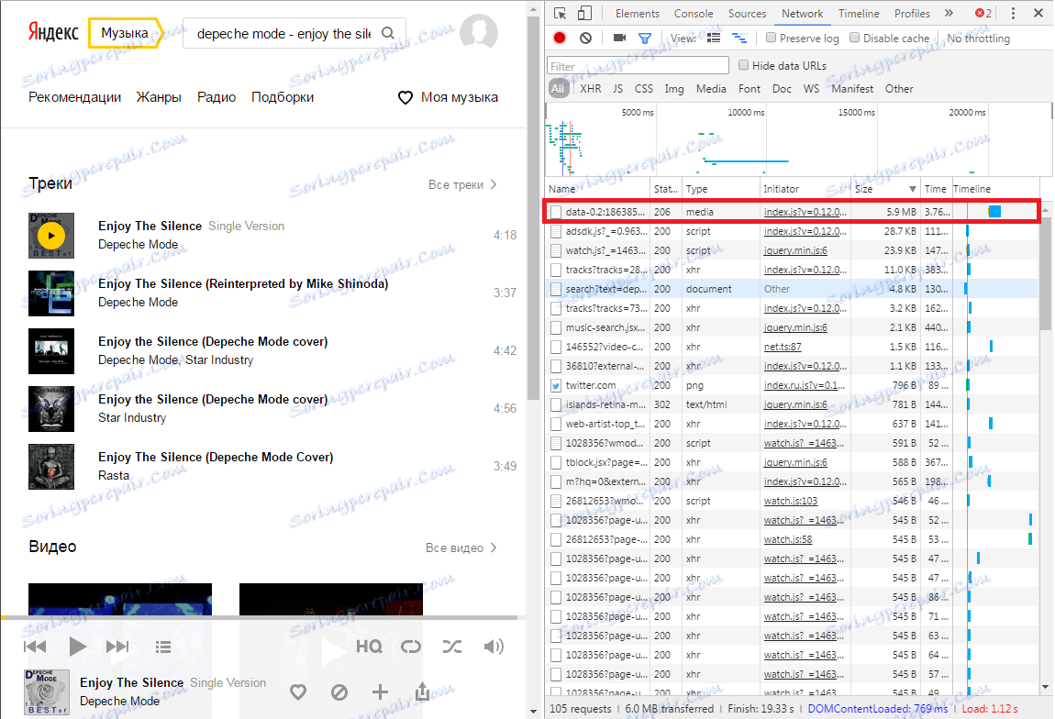Clear the network log in DevTools
This screenshot has width=1055, height=719.
(x=585, y=39)
